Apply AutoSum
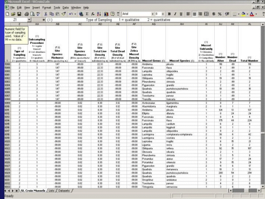This screenshot has width=265, height=199. [x=87, y=14]
